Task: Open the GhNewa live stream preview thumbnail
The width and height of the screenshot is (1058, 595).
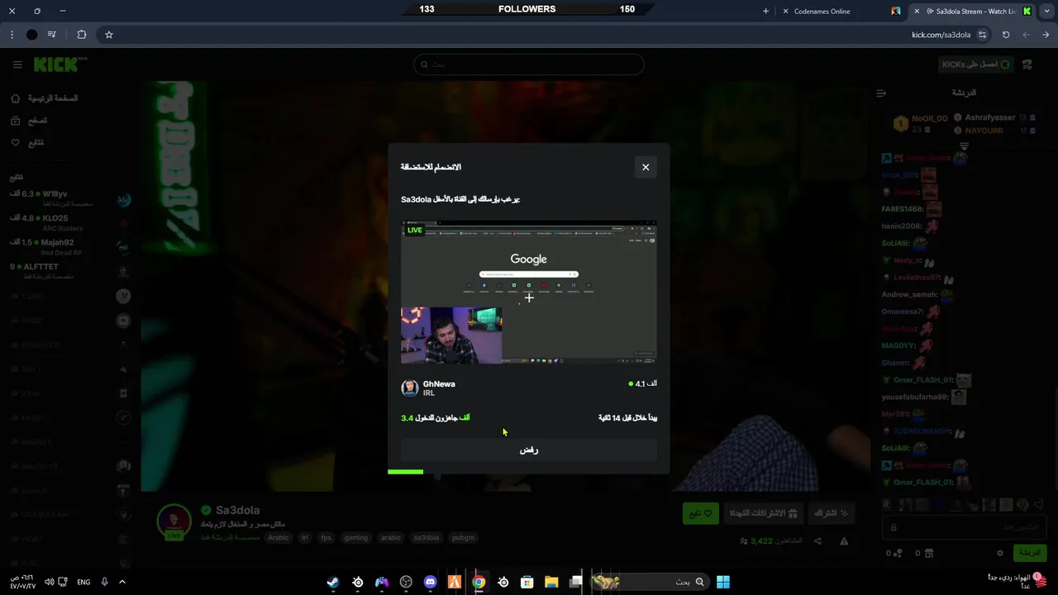Action: [529, 293]
